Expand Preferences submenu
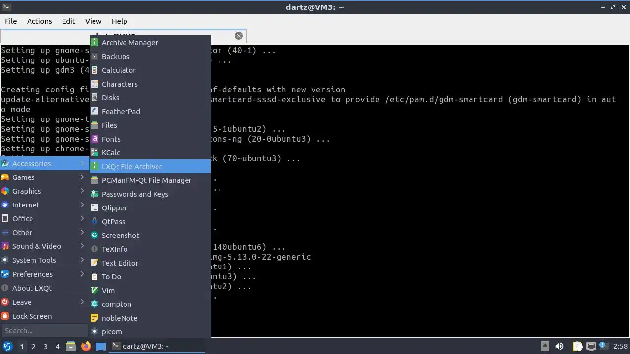The image size is (630, 354). coord(44,274)
